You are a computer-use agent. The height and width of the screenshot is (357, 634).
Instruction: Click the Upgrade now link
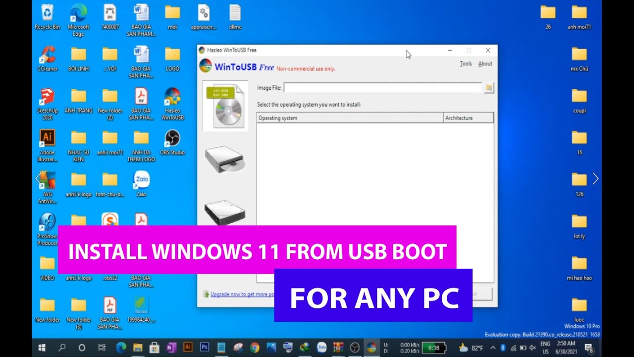tap(242, 294)
